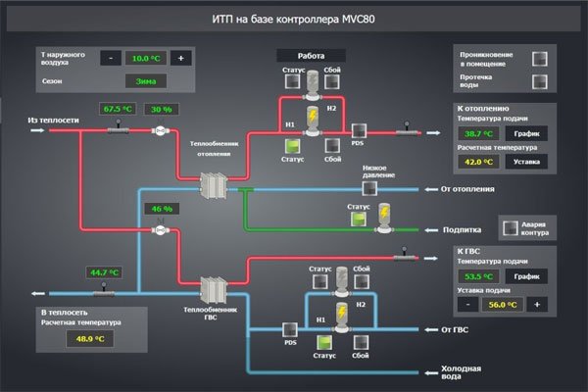Click temperature sensor on ГВС supply outlet
Viewport: 588px width, 392px height.
pyautogui.click(x=404, y=254)
